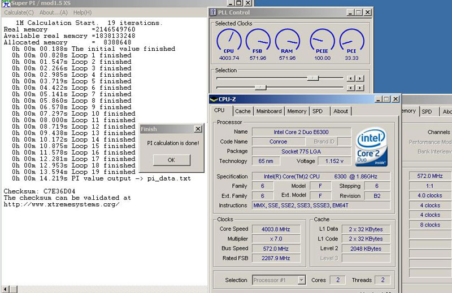
Task: Click left arrow of lower Selection slider
Action: pos(350,88)
